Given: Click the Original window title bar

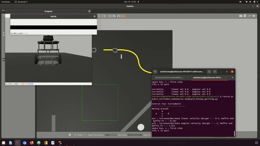Looking at the screenshot, I should pos(48,11).
